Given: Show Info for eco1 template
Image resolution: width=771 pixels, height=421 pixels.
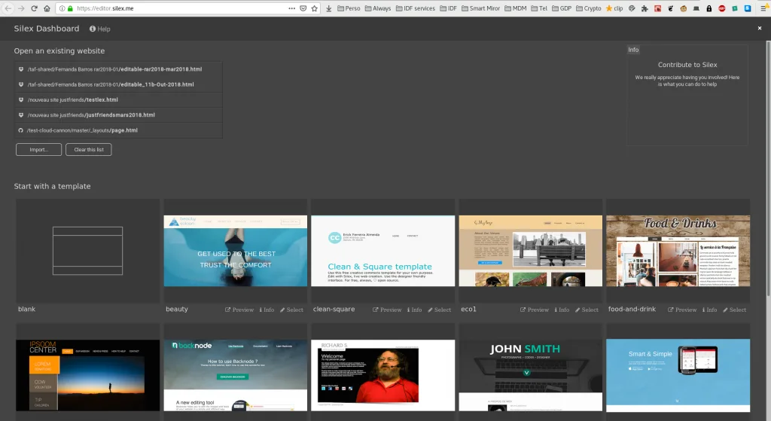Looking at the screenshot, I should (562, 310).
